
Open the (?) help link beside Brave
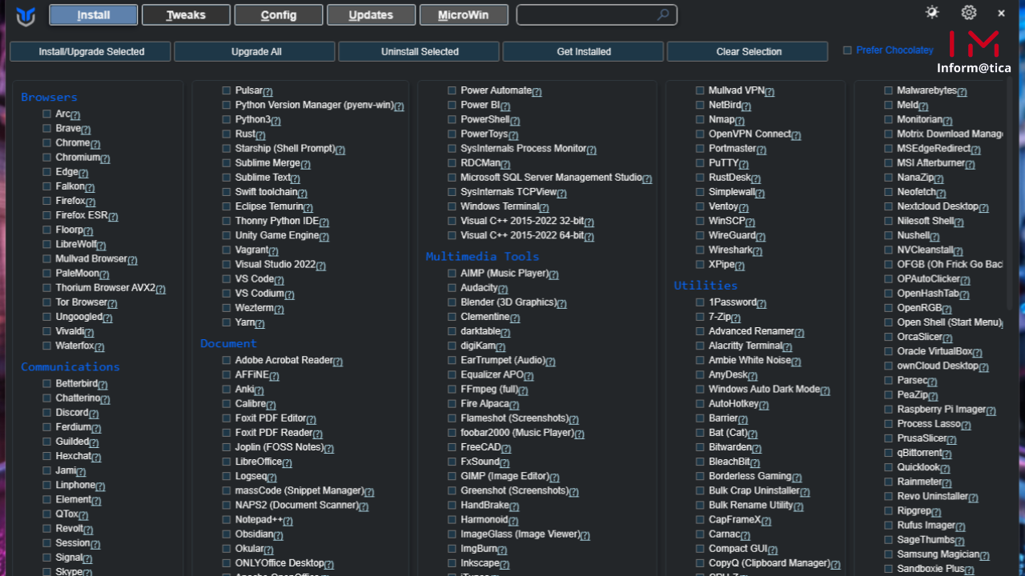86,130
